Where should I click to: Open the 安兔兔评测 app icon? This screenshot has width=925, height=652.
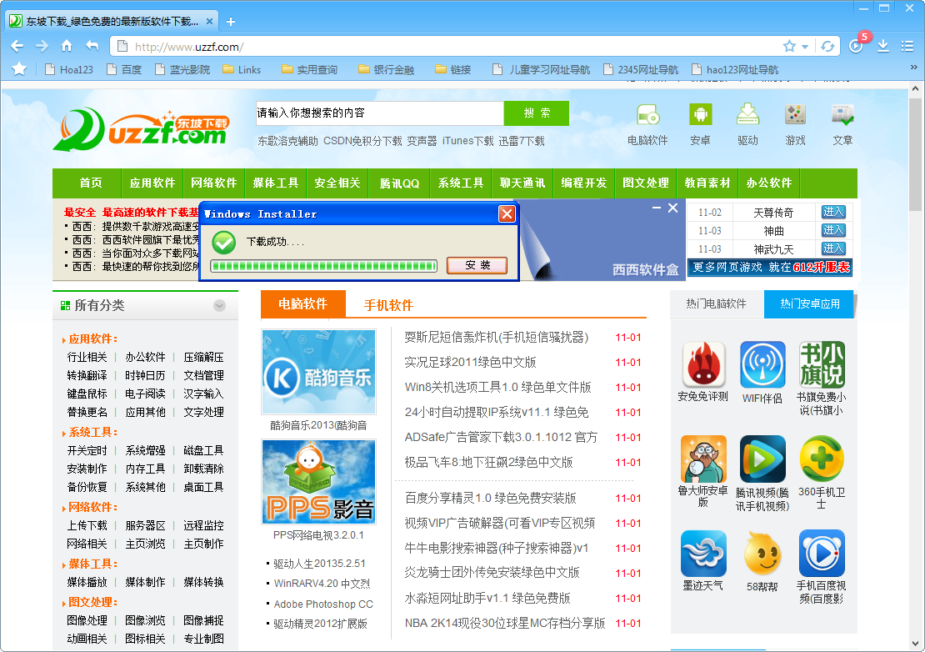703,364
